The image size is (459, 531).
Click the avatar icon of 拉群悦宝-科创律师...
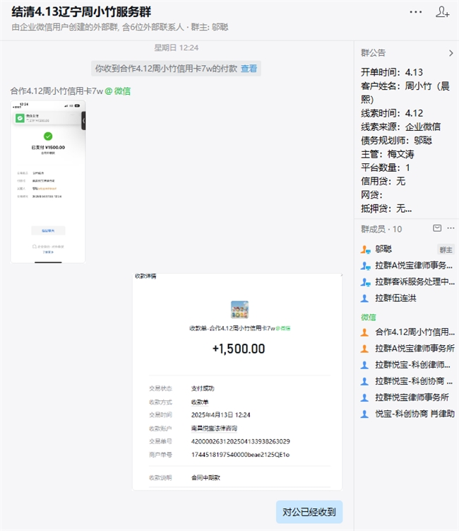[364, 365]
